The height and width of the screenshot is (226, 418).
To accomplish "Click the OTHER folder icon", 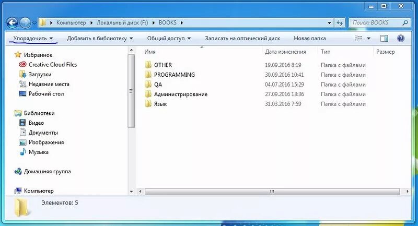I will pyautogui.click(x=148, y=65).
